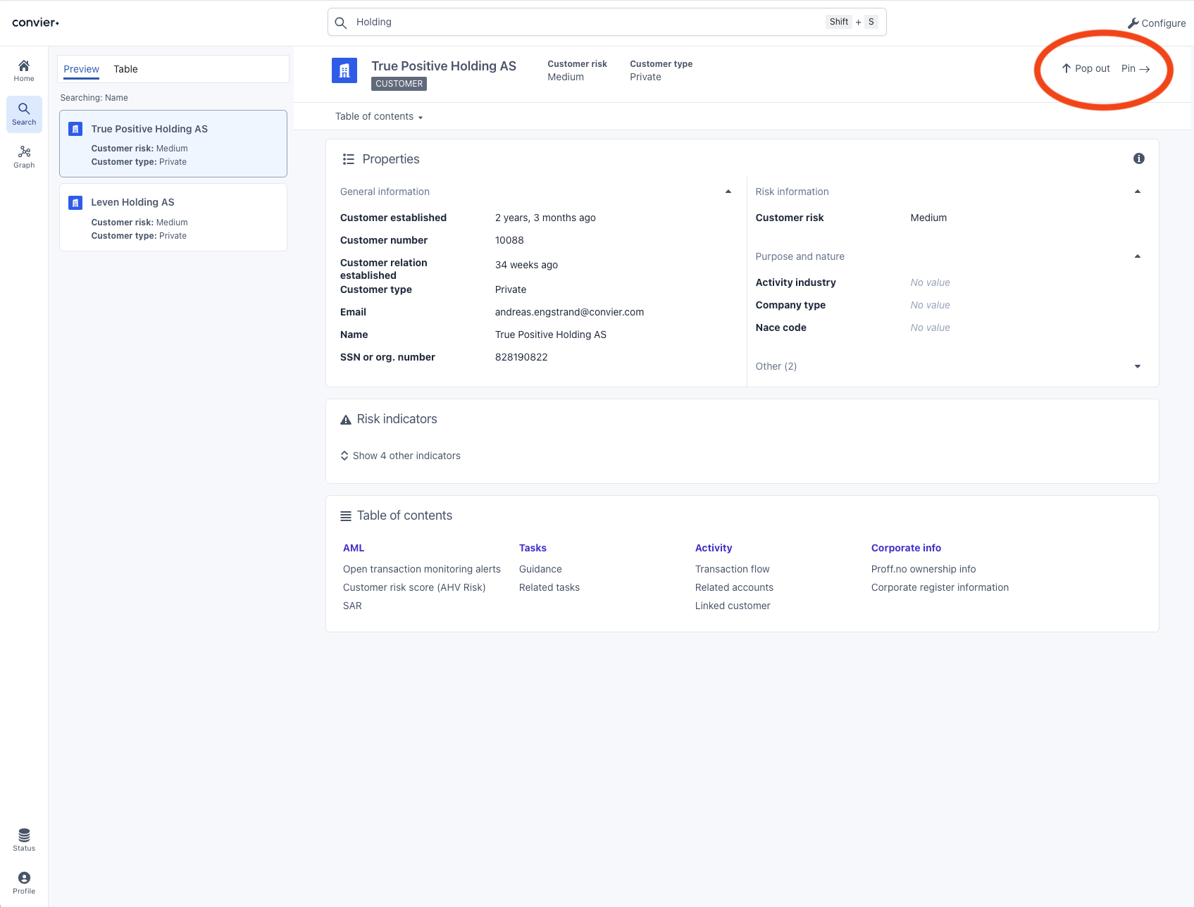The height and width of the screenshot is (907, 1194).
Task: Go to Related tasks entry
Action: coord(549,587)
